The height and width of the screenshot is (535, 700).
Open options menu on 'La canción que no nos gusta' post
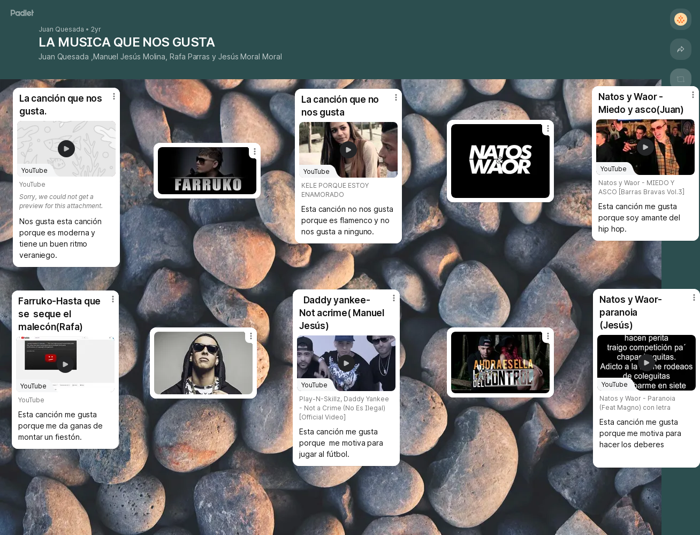pos(396,97)
